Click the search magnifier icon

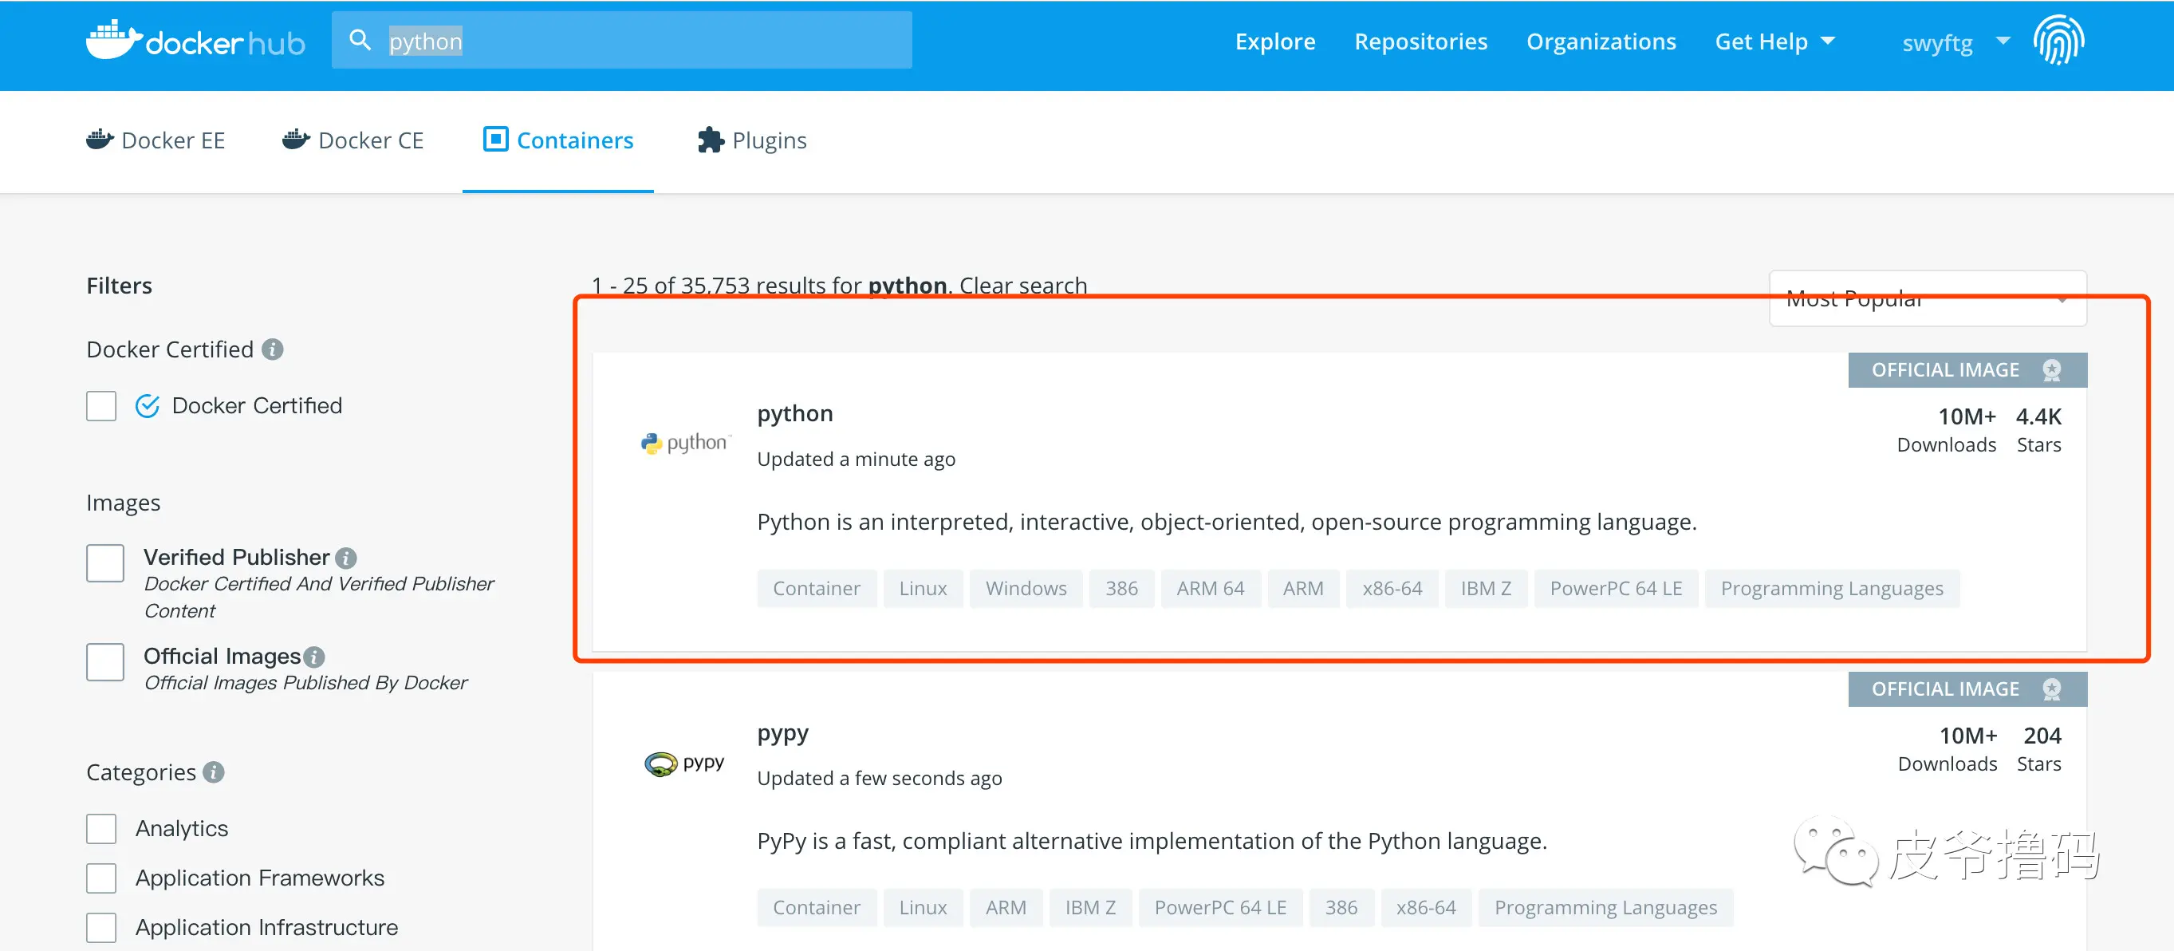point(360,40)
